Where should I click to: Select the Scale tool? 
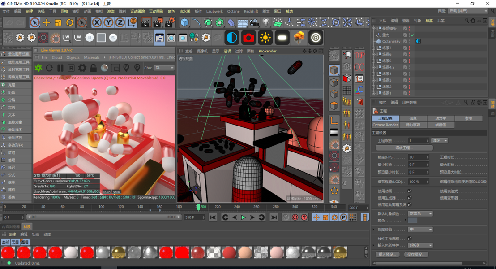58,22
